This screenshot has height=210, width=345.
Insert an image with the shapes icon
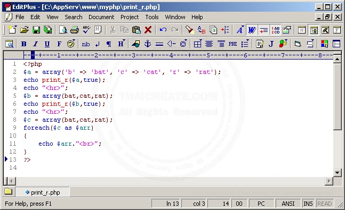[x=136, y=44]
